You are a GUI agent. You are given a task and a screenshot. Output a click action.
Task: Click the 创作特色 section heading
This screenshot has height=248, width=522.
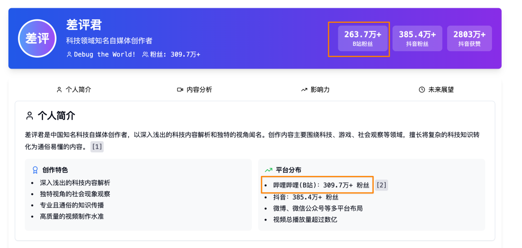coord(55,170)
